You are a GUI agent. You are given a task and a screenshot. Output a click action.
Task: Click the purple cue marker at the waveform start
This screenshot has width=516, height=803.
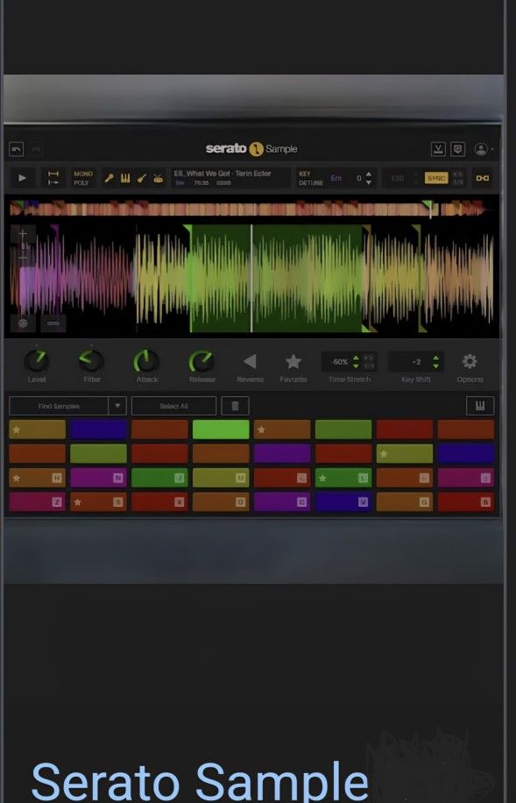click(54, 230)
